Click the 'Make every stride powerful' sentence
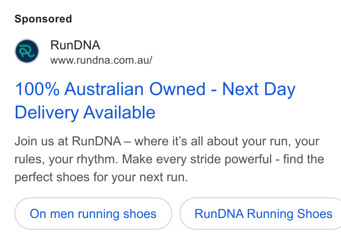The image size is (341, 244). click(197, 159)
